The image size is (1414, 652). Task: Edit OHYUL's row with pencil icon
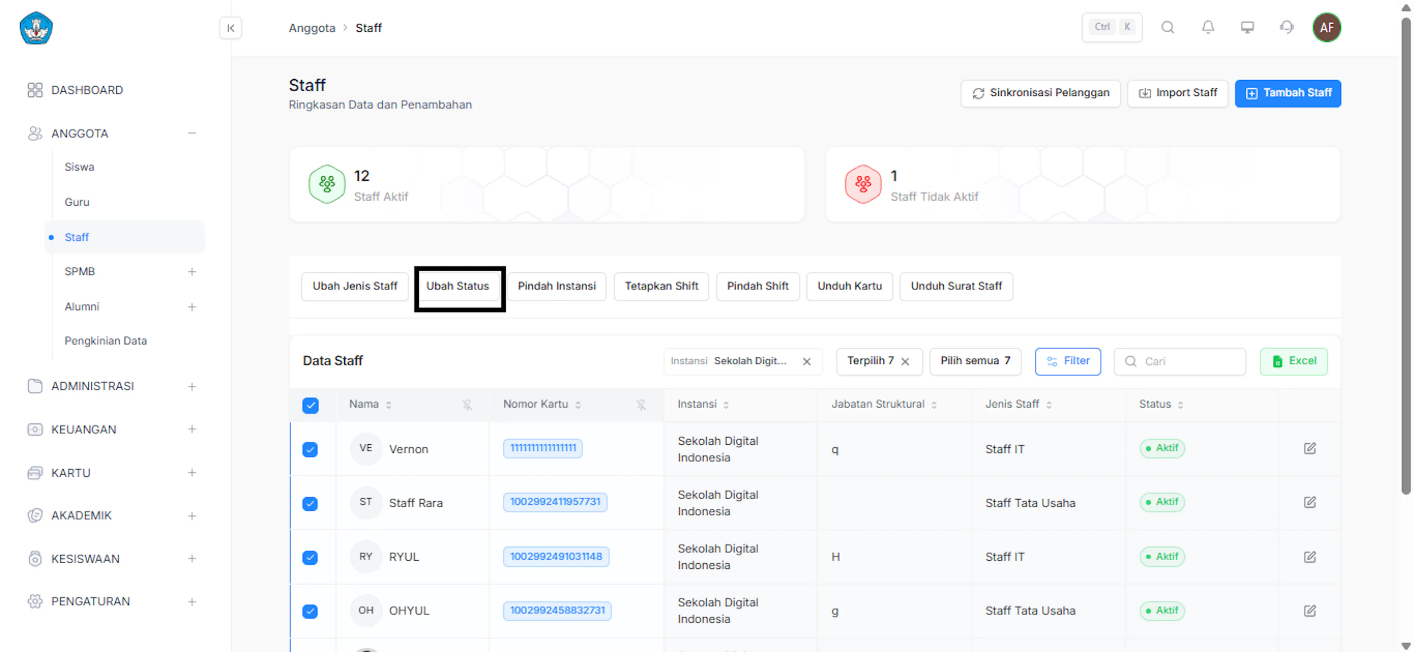(x=1310, y=610)
